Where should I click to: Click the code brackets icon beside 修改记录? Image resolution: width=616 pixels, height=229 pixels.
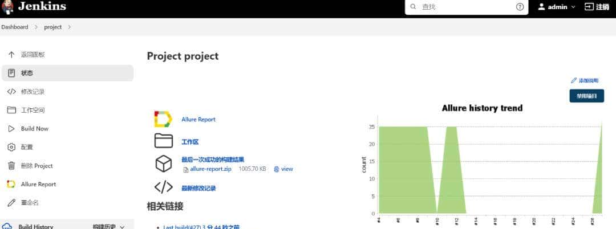pos(11,92)
